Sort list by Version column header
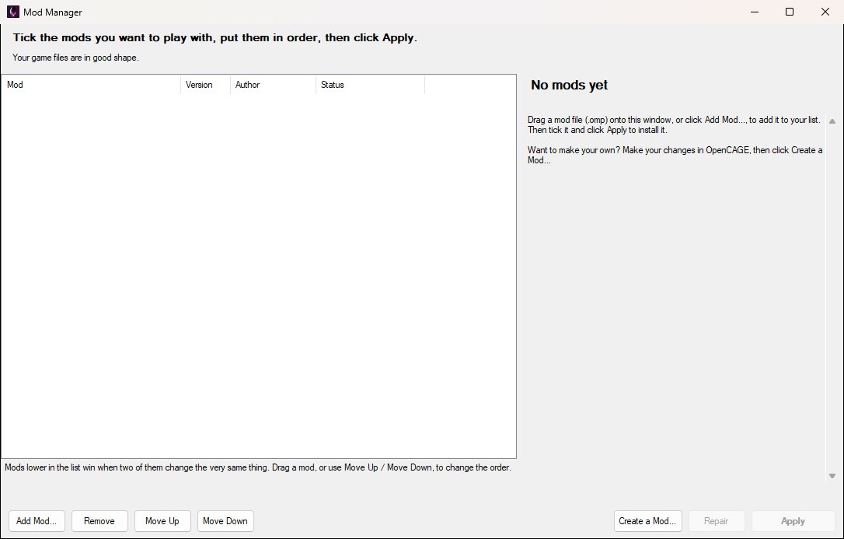This screenshot has width=844, height=539. tap(206, 85)
